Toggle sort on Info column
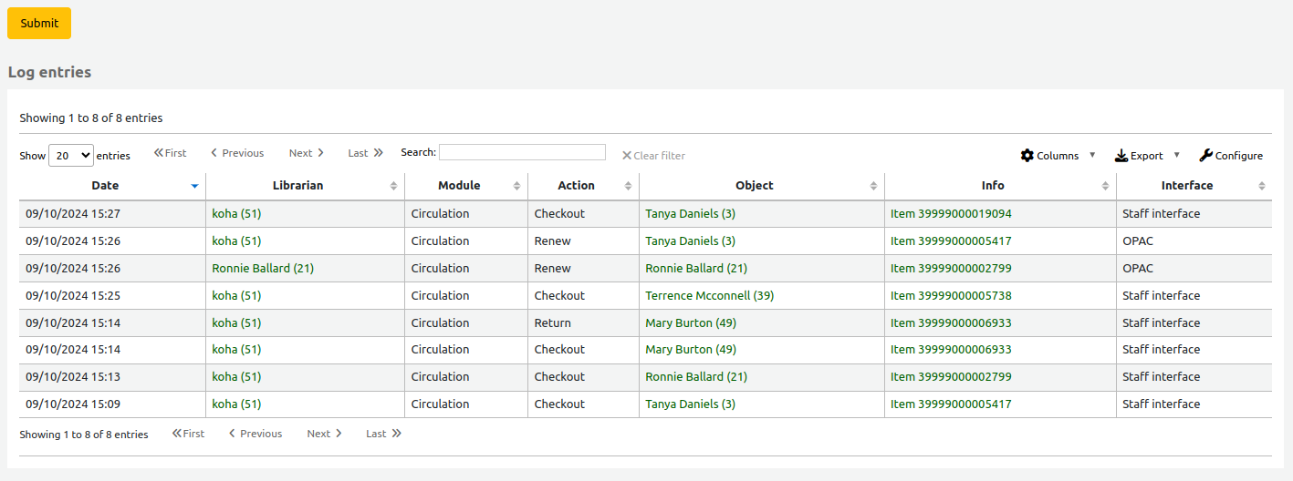Viewport: 1293px width, 481px height. coord(1105,186)
